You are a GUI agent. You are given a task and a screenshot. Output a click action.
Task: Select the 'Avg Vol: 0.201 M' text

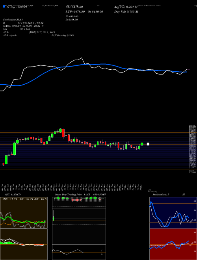[x=126, y=7]
